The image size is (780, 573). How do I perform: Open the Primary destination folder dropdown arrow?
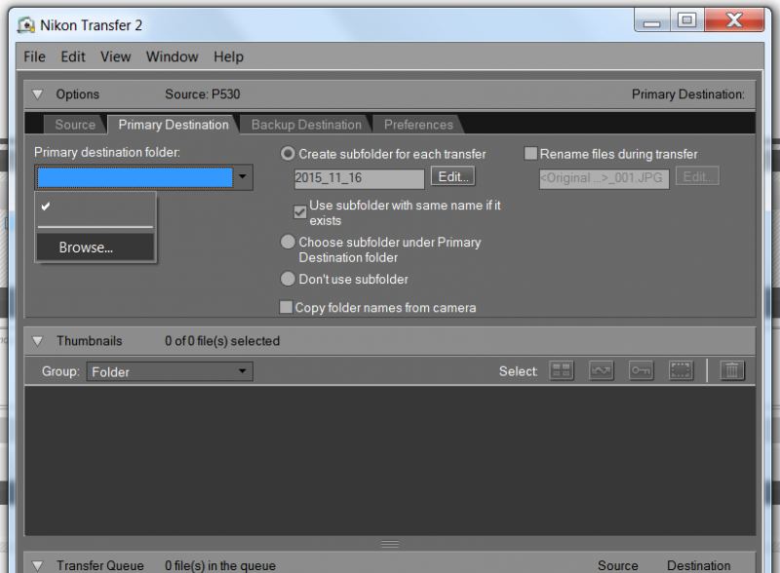[242, 176]
